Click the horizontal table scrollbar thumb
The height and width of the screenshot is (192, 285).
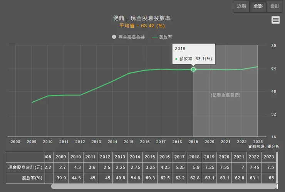164,186
